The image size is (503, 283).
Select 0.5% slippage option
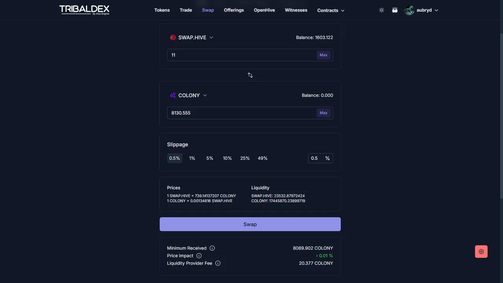174,158
